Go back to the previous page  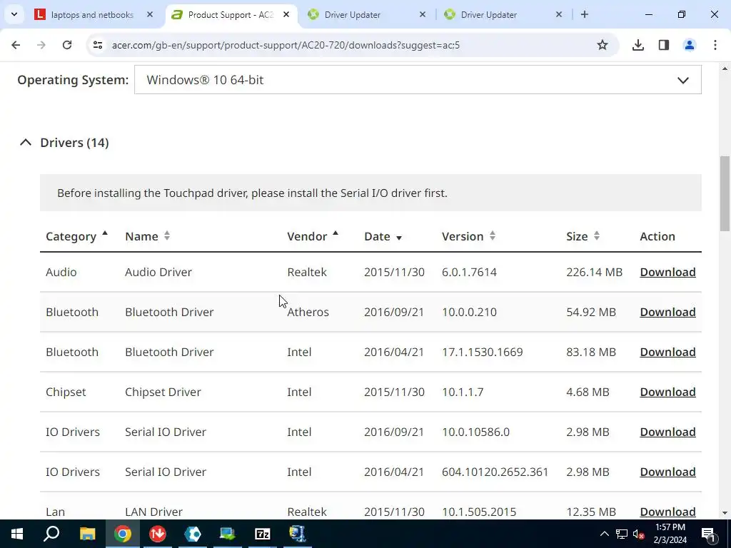(16, 45)
